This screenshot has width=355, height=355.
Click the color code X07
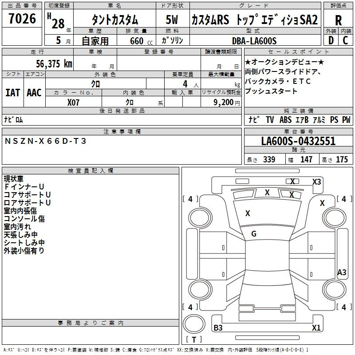(x=74, y=102)
